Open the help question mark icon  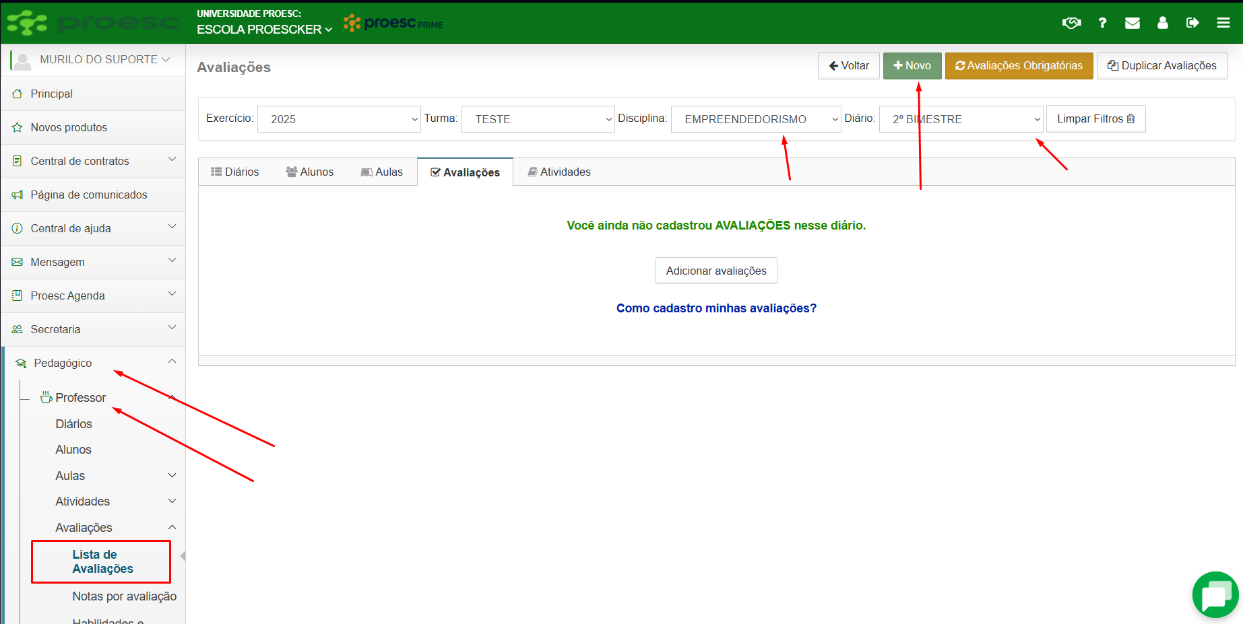tap(1102, 23)
